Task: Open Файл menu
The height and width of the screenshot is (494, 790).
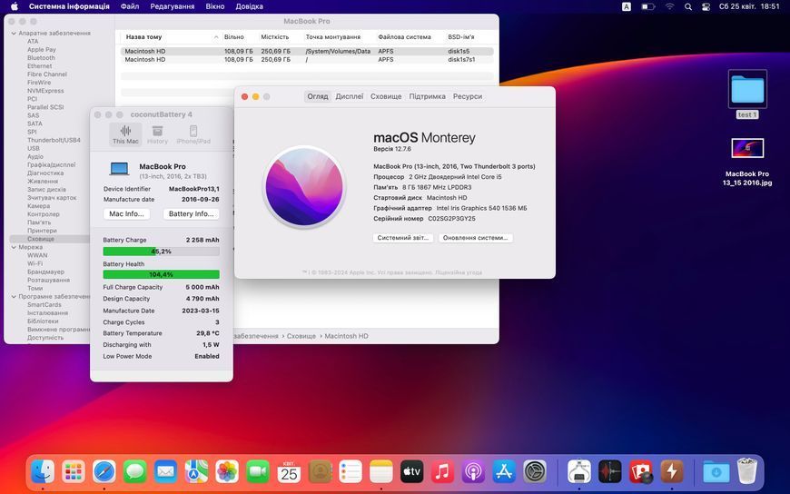Action: [130, 6]
